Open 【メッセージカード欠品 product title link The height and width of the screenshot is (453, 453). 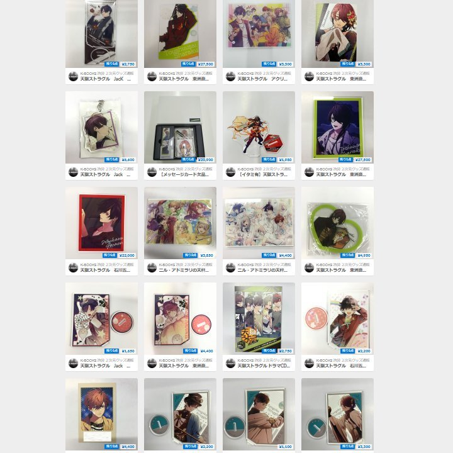[x=184, y=174]
